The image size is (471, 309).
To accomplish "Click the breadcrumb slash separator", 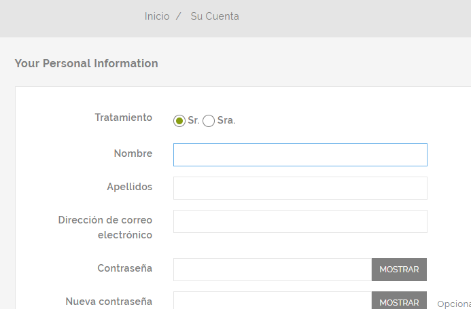I will (178, 16).
